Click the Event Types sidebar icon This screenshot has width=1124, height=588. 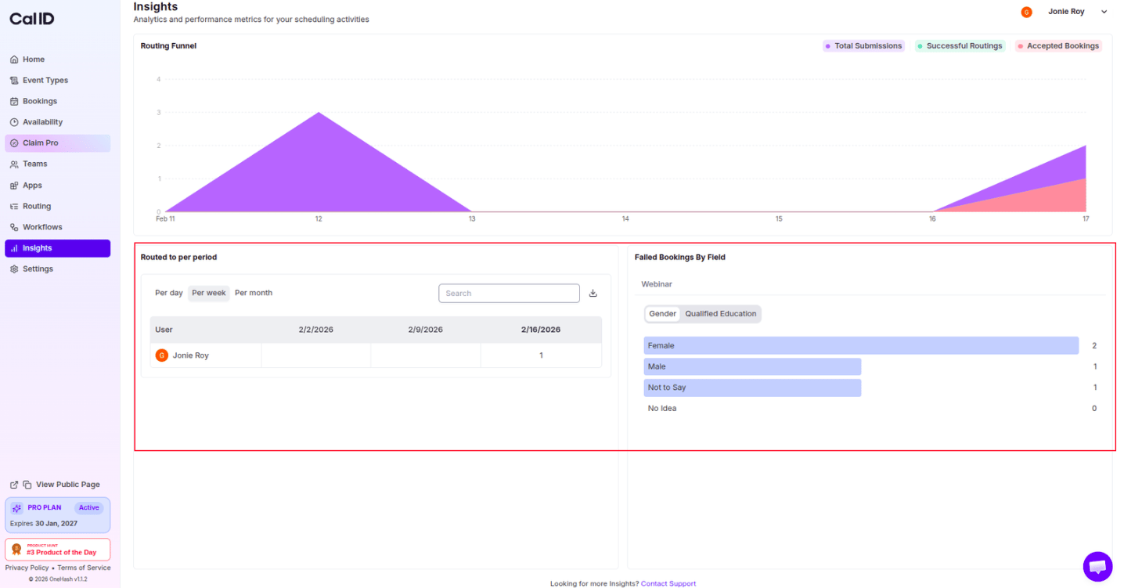tap(14, 81)
